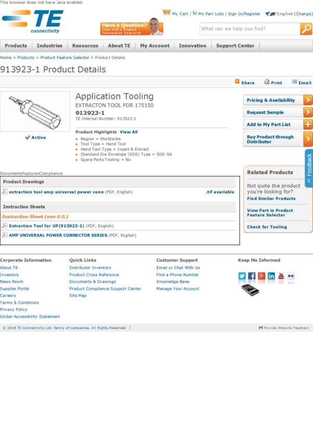Image resolution: width=313 pixels, height=444 pixels.
Task: Click the Print icon
Action: (267, 81)
